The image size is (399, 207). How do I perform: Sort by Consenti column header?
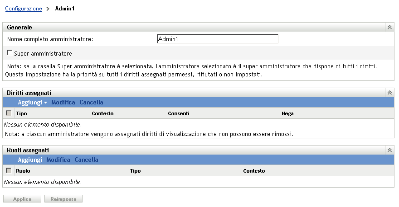[x=178, y=113]
